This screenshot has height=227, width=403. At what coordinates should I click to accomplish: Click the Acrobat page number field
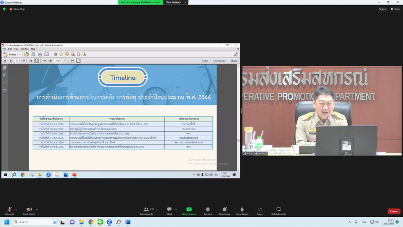pos(17,61)
